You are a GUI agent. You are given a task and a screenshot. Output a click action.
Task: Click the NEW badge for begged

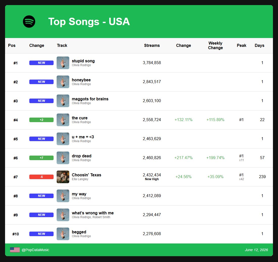pos(41,234)
